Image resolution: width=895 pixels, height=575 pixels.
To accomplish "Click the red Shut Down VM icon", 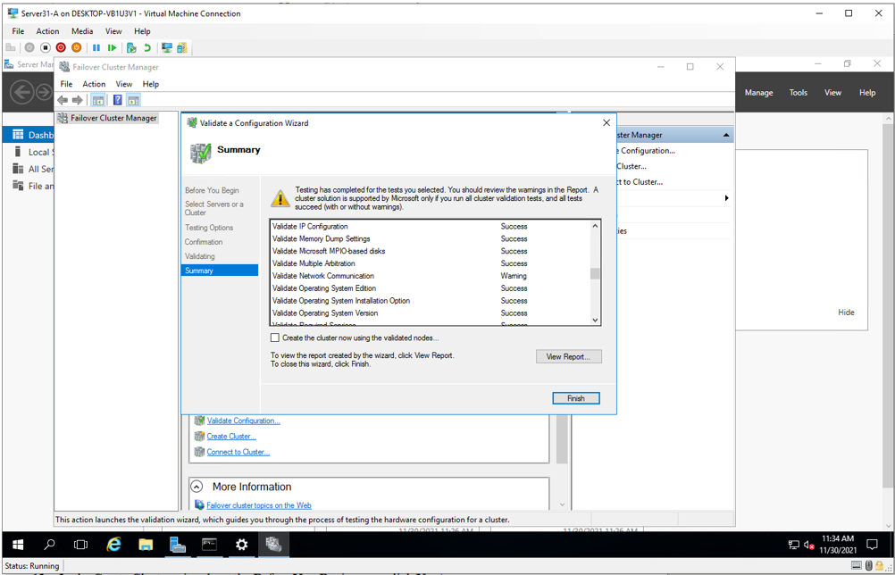I will coord(61,48).
